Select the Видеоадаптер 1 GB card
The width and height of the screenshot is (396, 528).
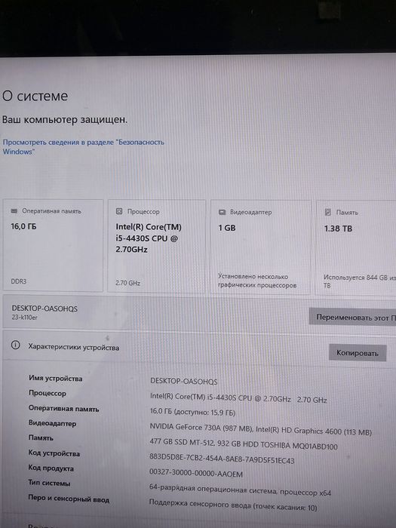[x=260, y=247]
